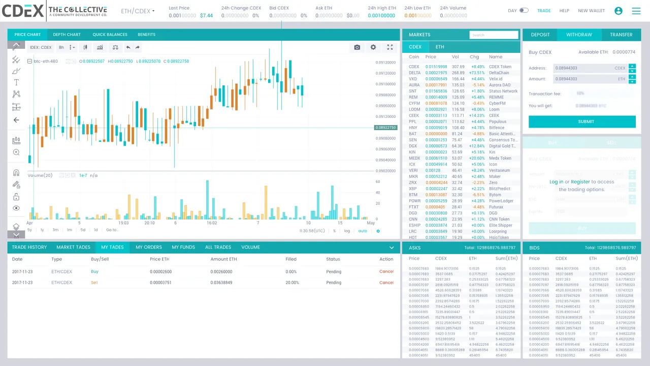The width and height of the screenshot is (650, 366).
Task: Click the Submit button
Action: [582, 121]
